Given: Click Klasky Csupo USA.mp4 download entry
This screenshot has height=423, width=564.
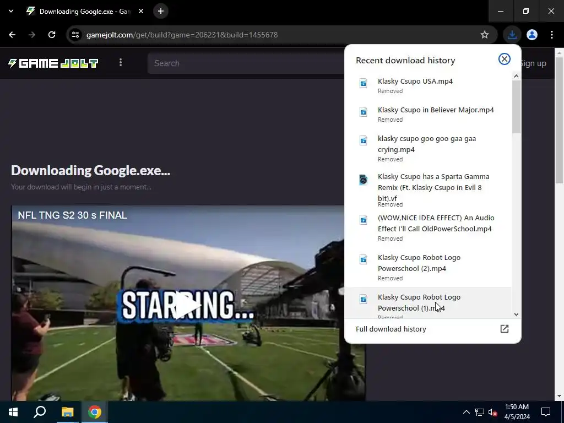Looking at the screenshot, I should click(x=427, y=85).
